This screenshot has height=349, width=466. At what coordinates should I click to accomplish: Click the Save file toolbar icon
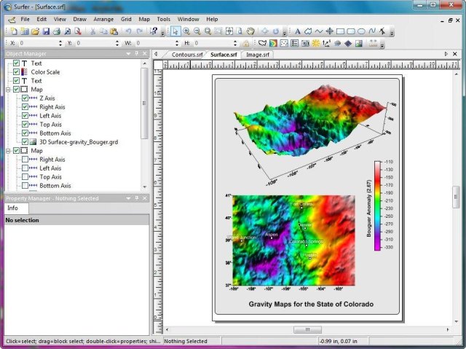point(46,31)
